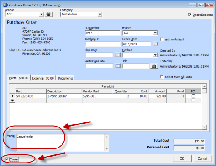
Task: Click the Description column header
Action: [64, 91]
